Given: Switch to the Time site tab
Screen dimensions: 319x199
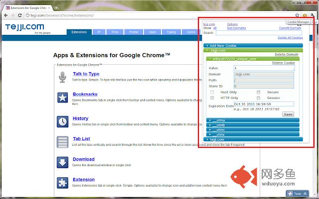Looking at the screenshot, I should (x=115, y=32).
